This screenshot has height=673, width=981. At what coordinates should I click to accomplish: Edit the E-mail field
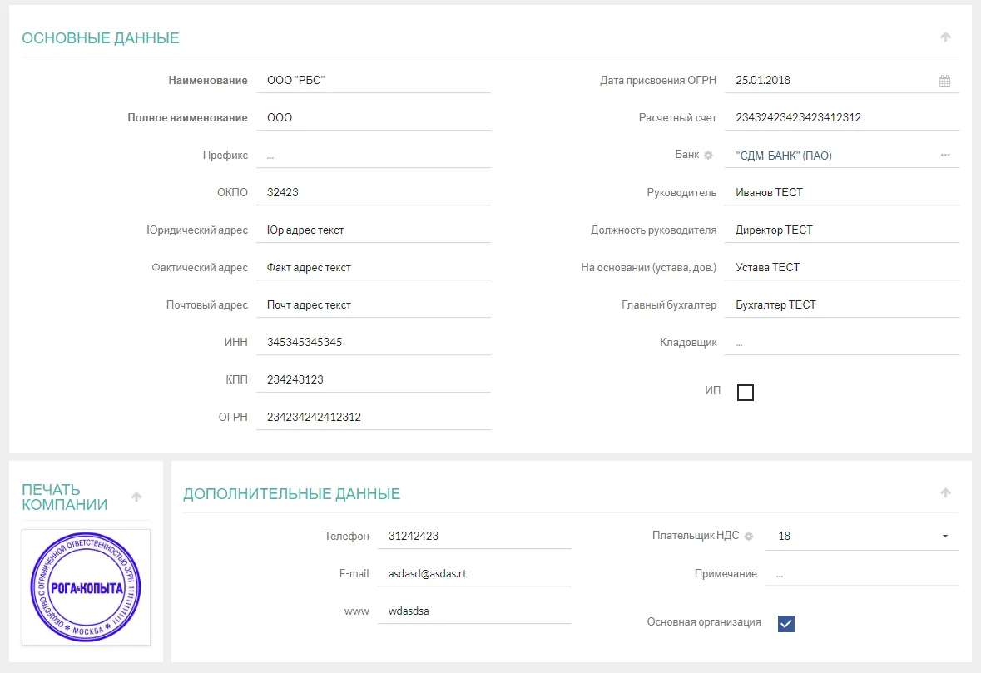point(473,574)
